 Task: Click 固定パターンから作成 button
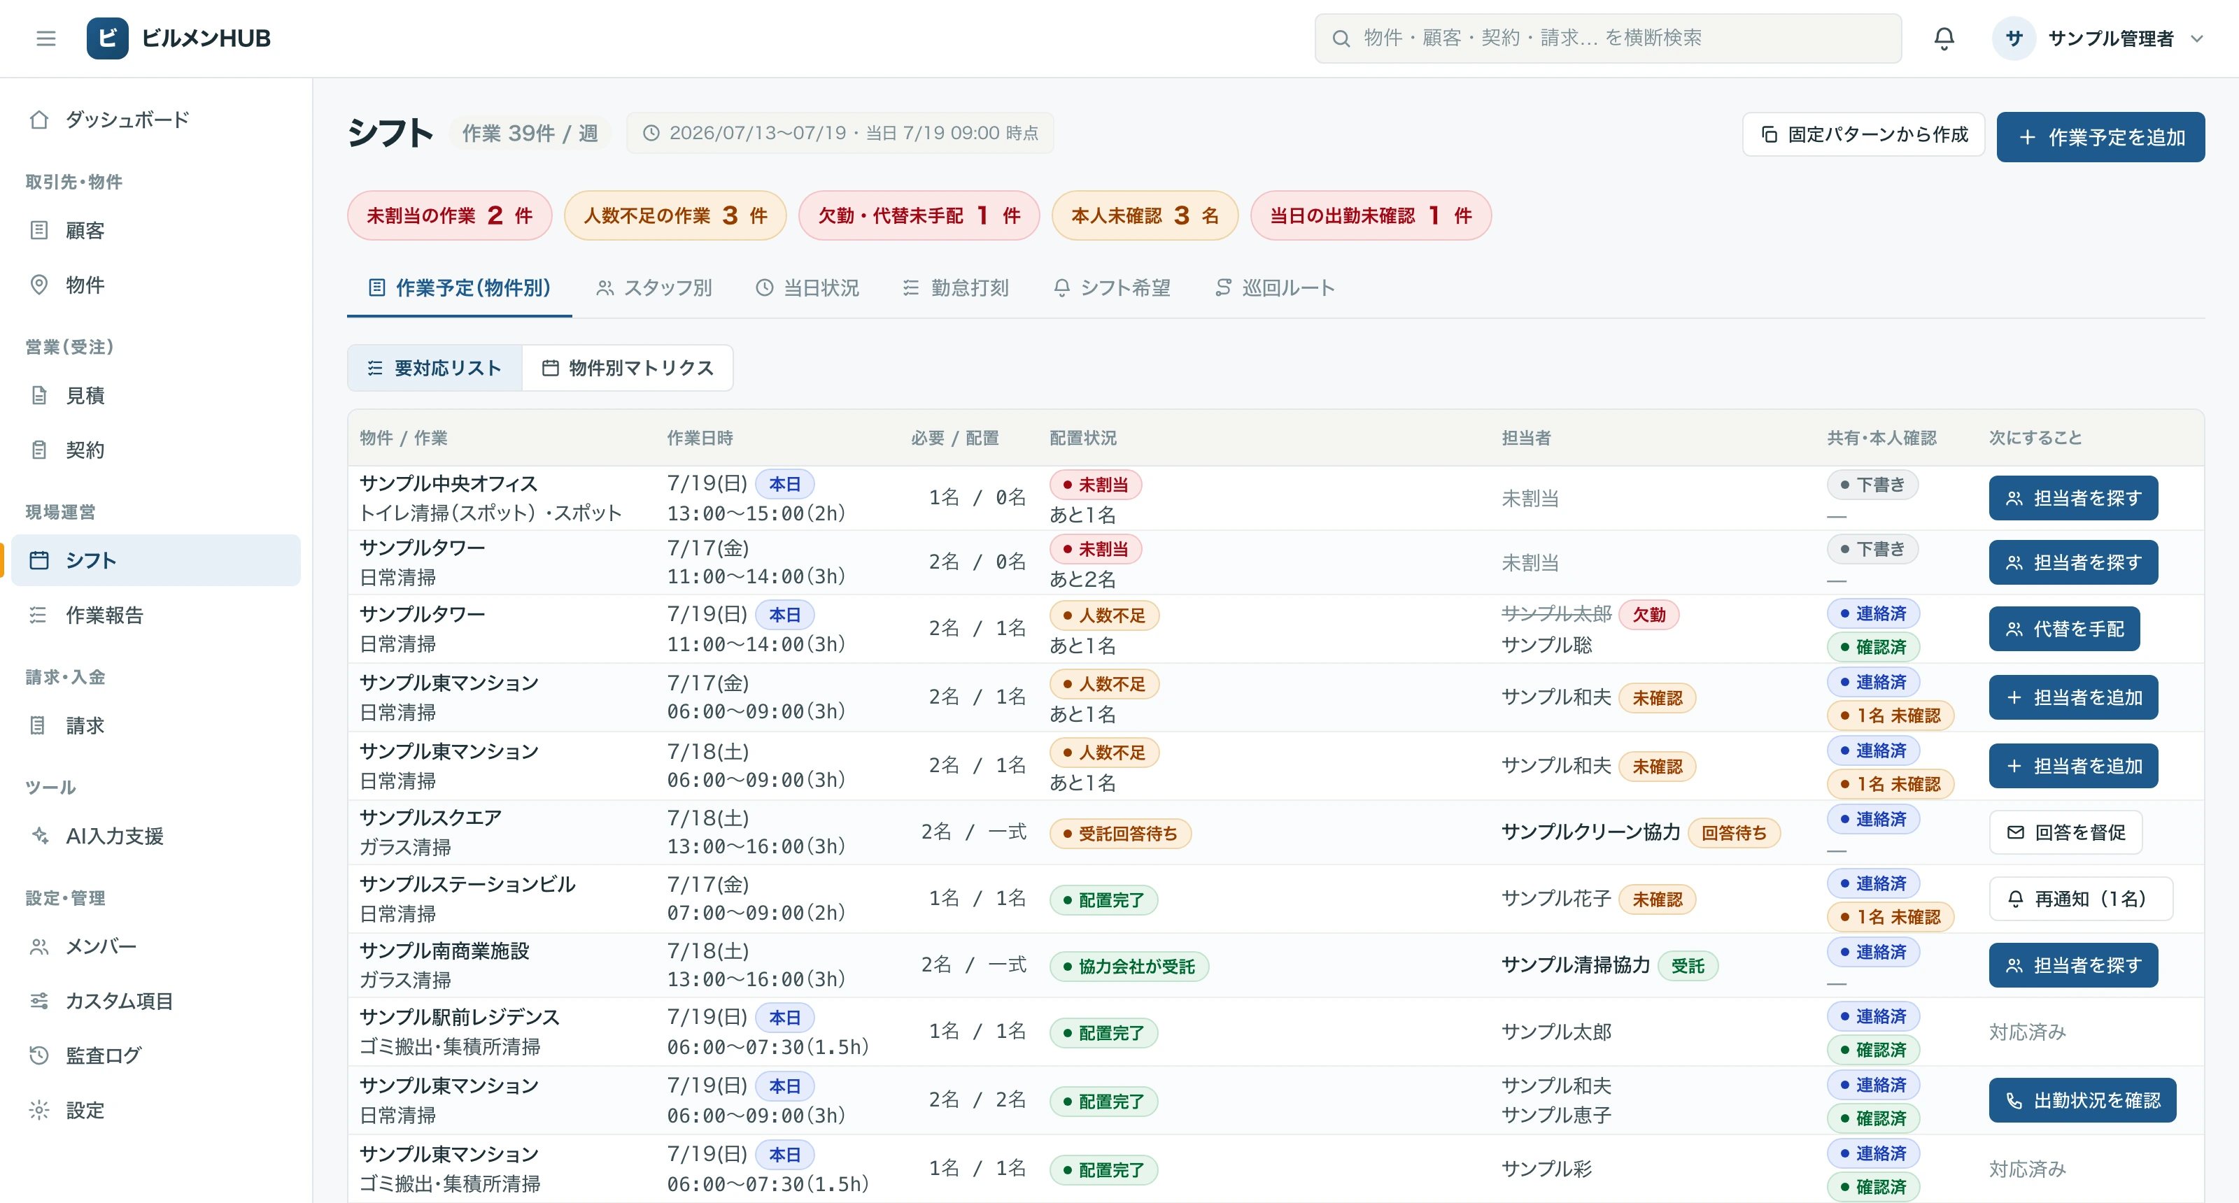click(x=1863, y=134)
